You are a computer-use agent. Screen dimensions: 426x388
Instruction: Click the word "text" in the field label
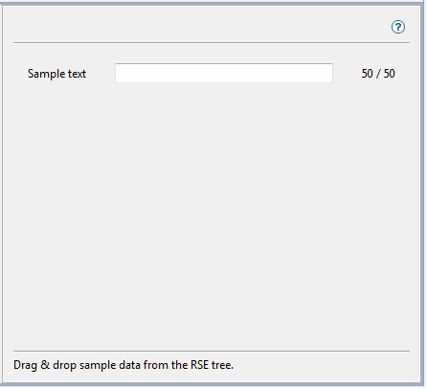[x=77, y=74]
